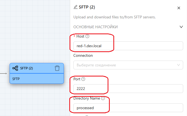The width and height of the screenshot is (187, 116).
Task: Select the incoming connector line left of node
Action: pyautogui.click(x=3, y=73)
